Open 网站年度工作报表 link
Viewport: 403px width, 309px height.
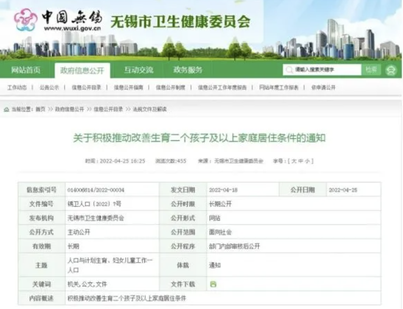click(279, 88)
